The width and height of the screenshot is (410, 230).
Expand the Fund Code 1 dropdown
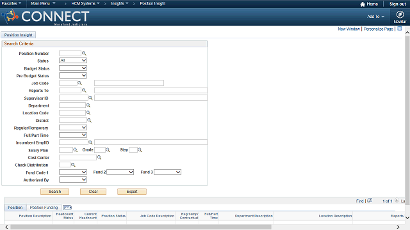pos(73,172)
